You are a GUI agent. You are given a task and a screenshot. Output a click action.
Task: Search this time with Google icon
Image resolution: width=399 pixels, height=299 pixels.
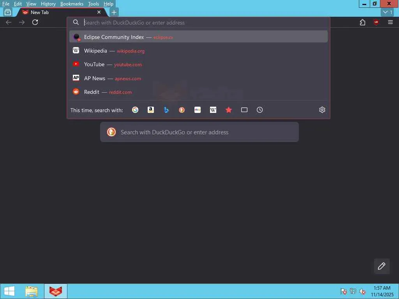pos(135,110)
